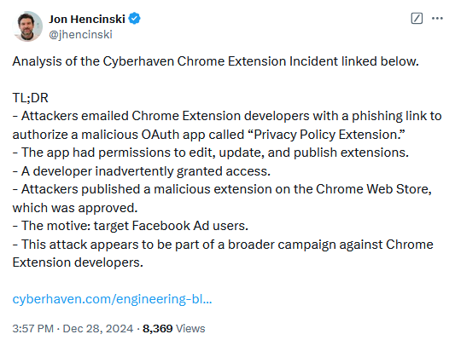Click the 8,369 view count number

158,329
